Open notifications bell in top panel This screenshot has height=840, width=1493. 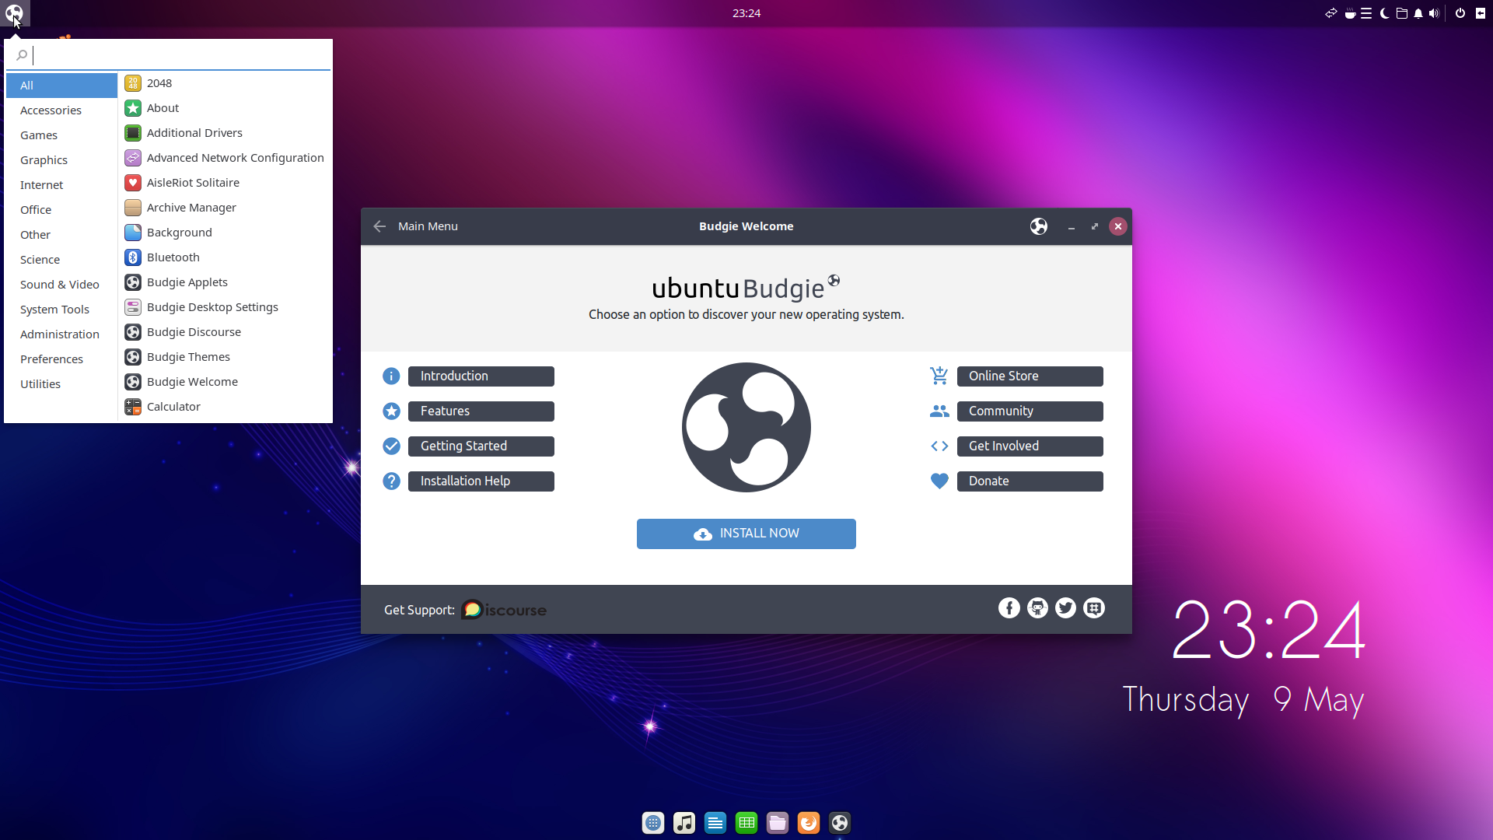click(1418, 13)
